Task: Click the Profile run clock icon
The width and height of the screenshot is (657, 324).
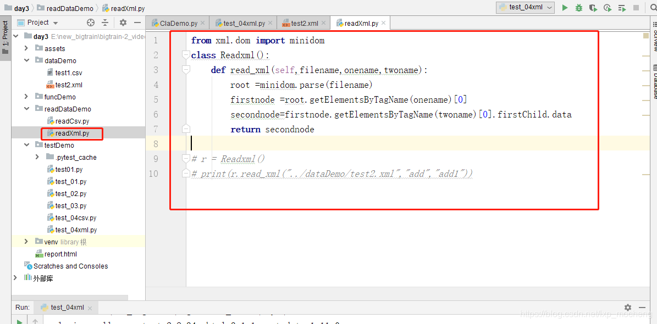Action: 607,8
